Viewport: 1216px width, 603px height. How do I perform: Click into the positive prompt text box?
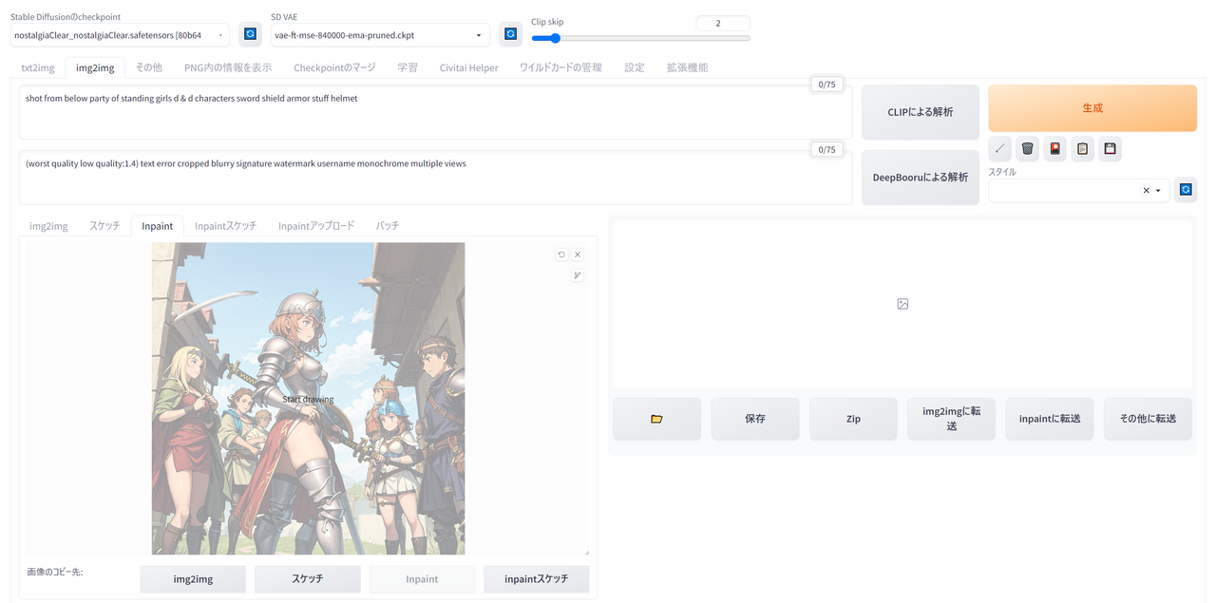click(435, 112)
